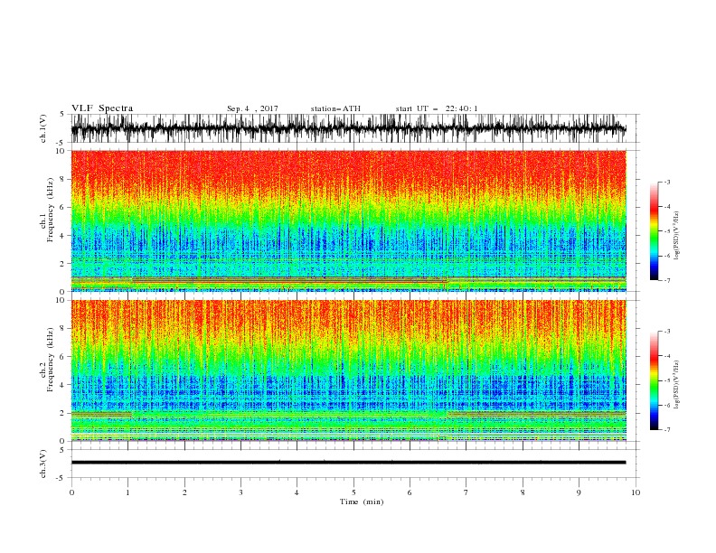The height and width of the screenshot is (553, 716).
Task: Click ch.1 colorbar tick label "-3"
Action: click(667, 182)
